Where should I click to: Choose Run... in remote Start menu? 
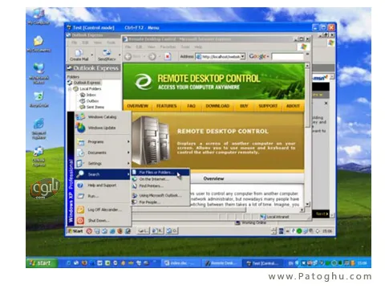click(103, 196)
